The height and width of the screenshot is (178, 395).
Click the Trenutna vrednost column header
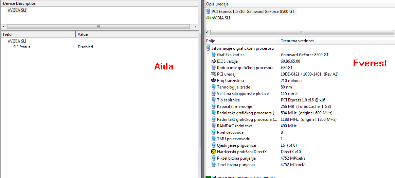pyautogui.click(x=337, y=41)
